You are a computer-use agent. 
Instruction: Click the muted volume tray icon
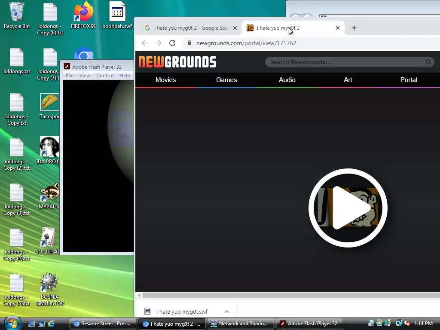407,323
